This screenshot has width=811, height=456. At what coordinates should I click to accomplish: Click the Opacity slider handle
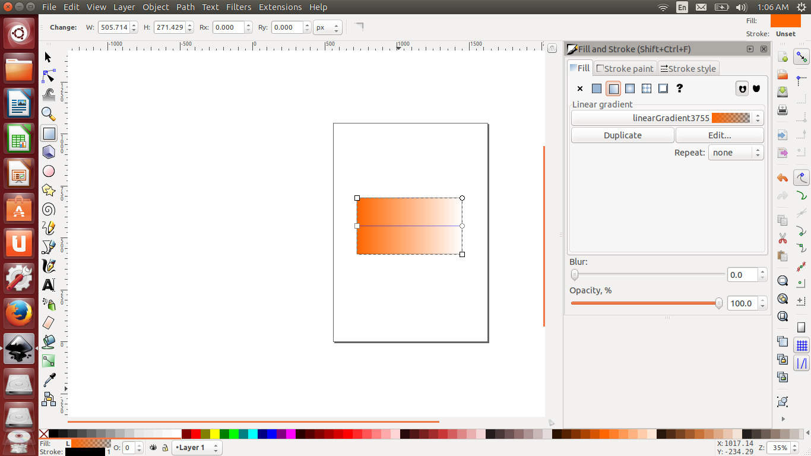pos(719,303)
